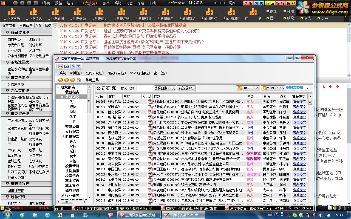Image resolution: width=351 pixels, height=219 pixels.
Task: Open the 公司研究(S) menu
Action: [x=95, y=73]
